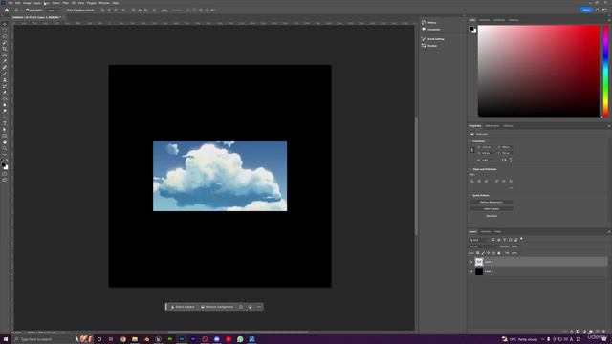
Task: Hide the bottom black layer's eye icon
Action: [x=471, y=271]
